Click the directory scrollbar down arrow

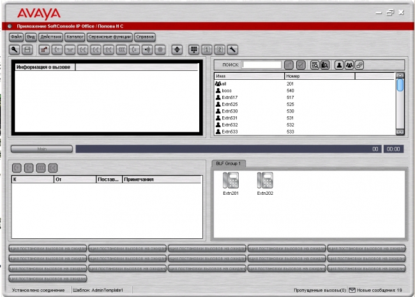coord(400,132)
